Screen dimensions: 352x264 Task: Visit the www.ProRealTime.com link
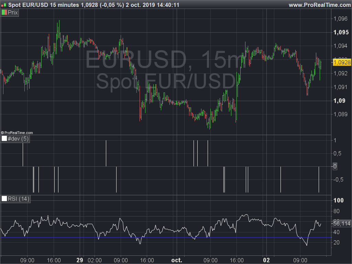(x=320, y=5)
